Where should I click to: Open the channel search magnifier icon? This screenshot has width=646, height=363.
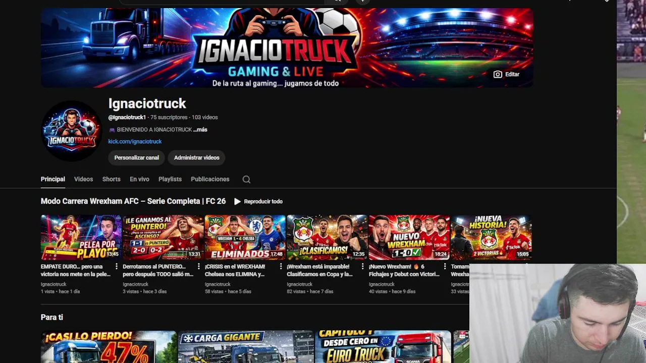coord(246,179)
